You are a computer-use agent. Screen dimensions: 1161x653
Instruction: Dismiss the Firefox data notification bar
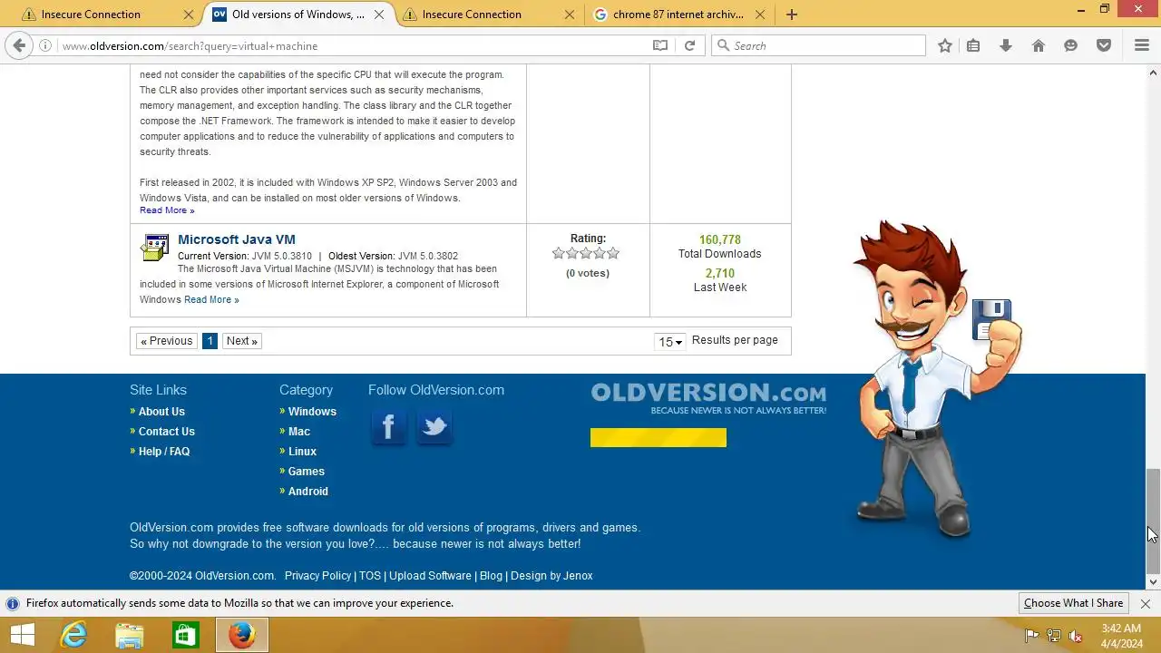click(1146, 603)
